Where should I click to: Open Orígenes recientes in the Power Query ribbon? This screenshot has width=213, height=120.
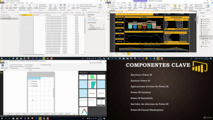(11, 7)
